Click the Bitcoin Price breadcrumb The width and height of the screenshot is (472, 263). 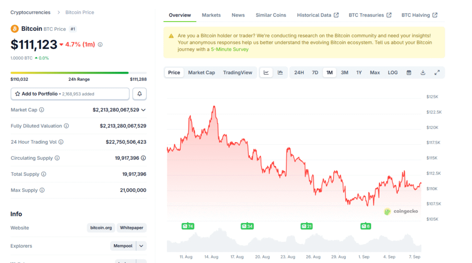click(x=80, y=12)
